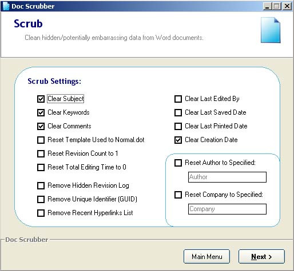
Task: Click the blue document icon in header
Action: click(x=271, y=30)
